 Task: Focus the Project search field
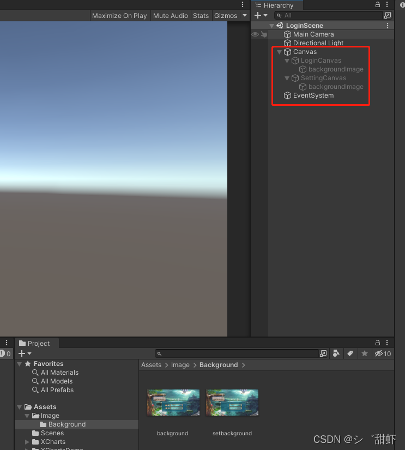237,353
